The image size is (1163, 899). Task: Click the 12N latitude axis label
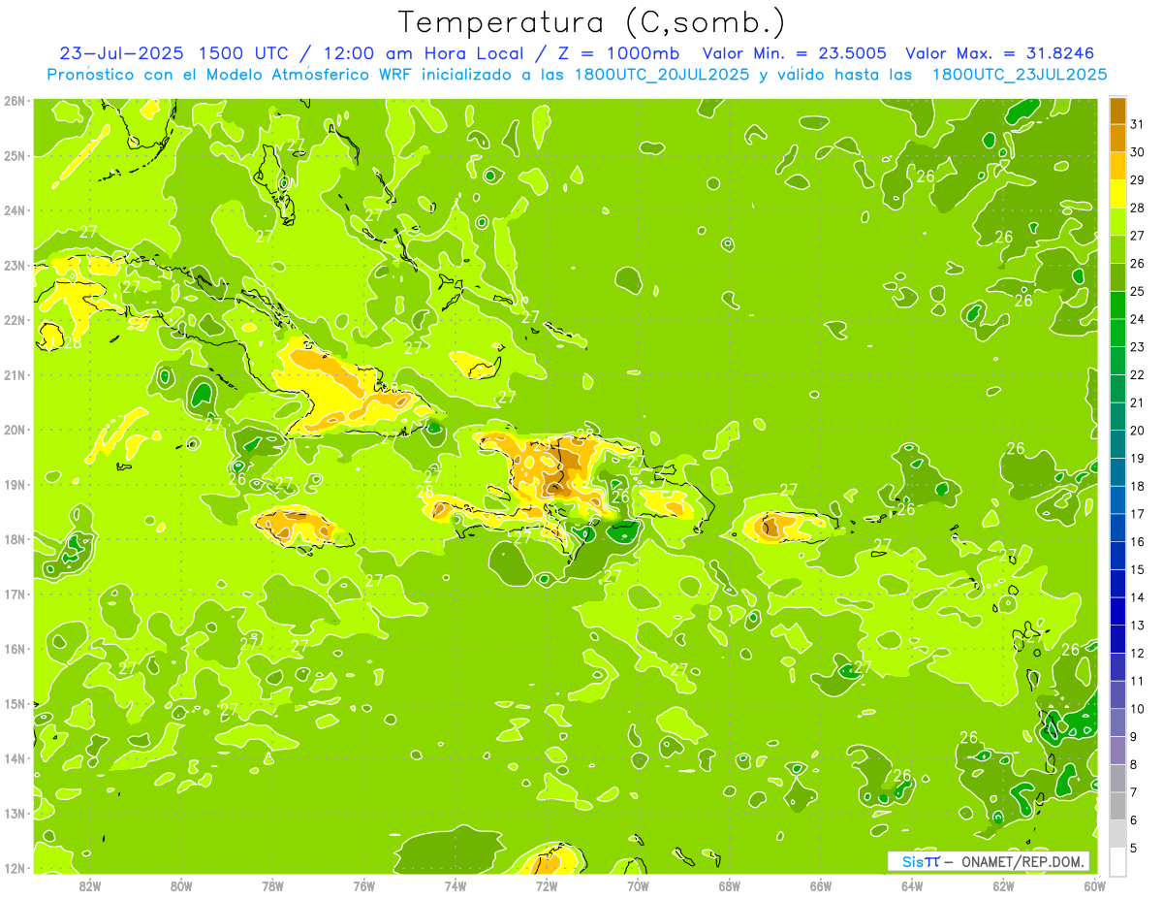coord(15,868)
